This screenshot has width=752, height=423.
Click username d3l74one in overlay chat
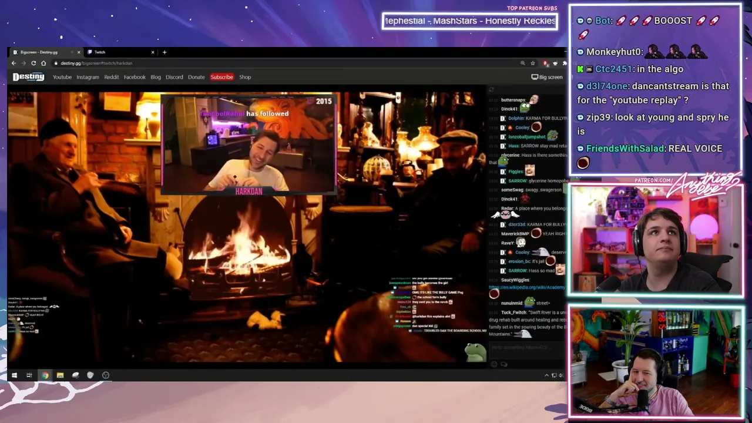tap(607, 86)
